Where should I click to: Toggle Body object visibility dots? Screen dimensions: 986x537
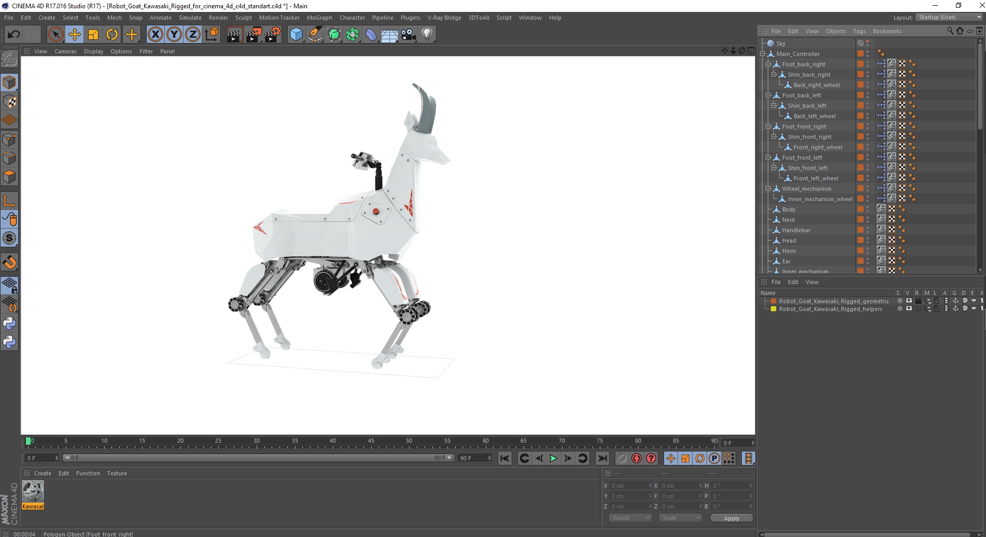tap(868, 209)
